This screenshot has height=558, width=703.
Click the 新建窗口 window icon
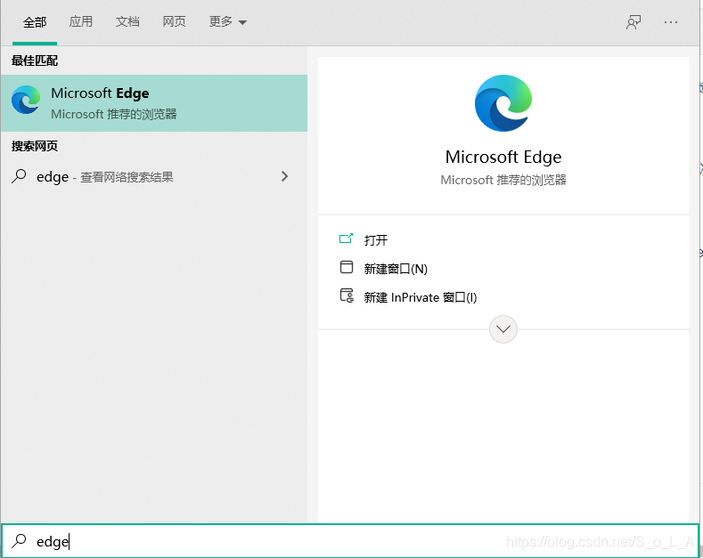[x=346, y=267]
